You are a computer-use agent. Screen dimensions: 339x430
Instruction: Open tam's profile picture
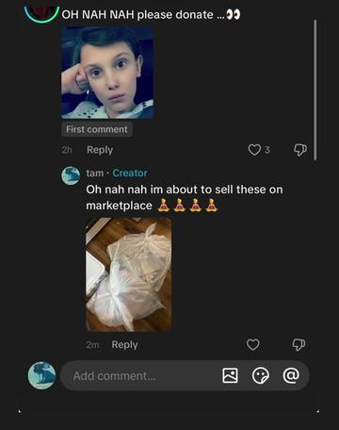[71, 175]
